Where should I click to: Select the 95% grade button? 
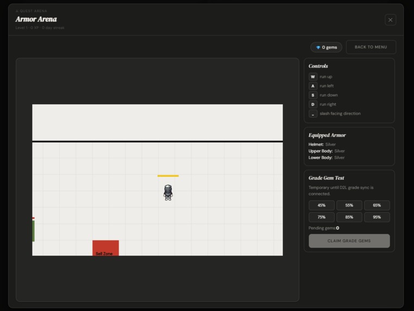point(377,217)
